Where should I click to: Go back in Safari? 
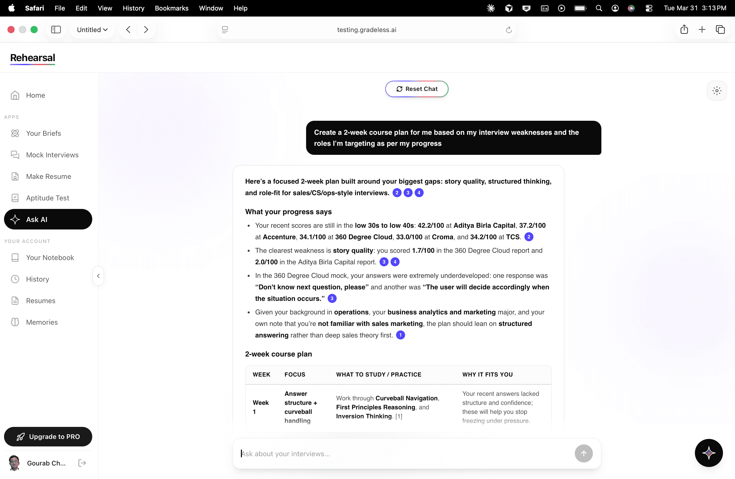(x=128, y=30)
